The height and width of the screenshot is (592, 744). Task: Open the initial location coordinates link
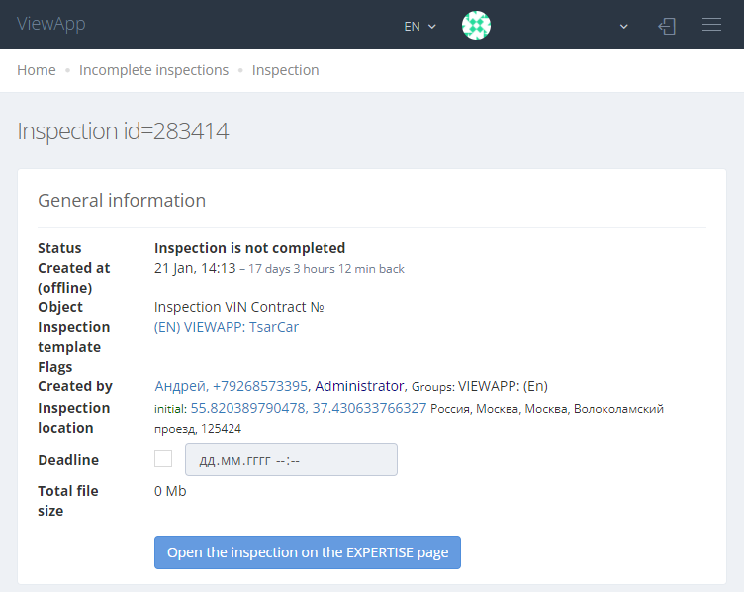pyautogui.click(x=309, y=408)
